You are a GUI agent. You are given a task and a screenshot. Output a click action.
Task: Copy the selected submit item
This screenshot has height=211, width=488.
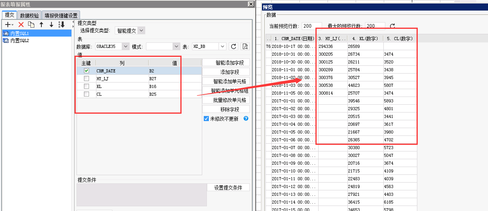[31, 25]
